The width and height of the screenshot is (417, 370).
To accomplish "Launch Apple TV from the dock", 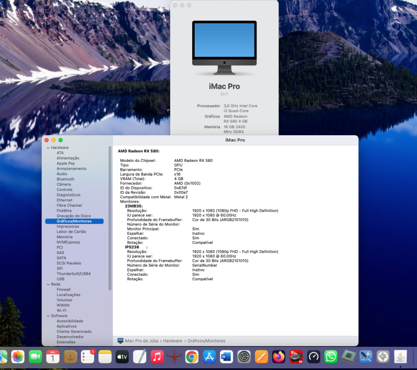I will [122, 357].
